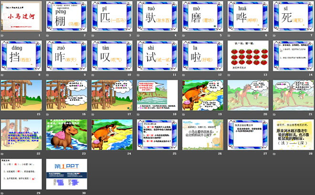This screenshot has height=195, width=315.
Task: Select the pǐ 匹 slide thumbnail
Action: tap(112, 16)
